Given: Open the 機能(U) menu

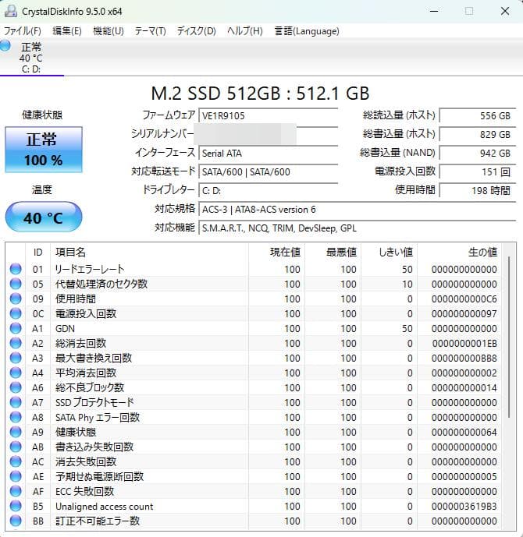Looking at the screenshot, I should click(109, 31).
